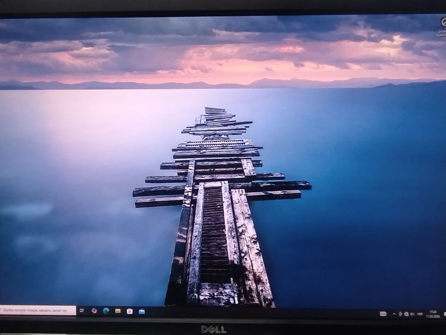Open the clock and date flyout
Image resolution: width=446 pixels, height=335 pixels.
coord(433,313)
